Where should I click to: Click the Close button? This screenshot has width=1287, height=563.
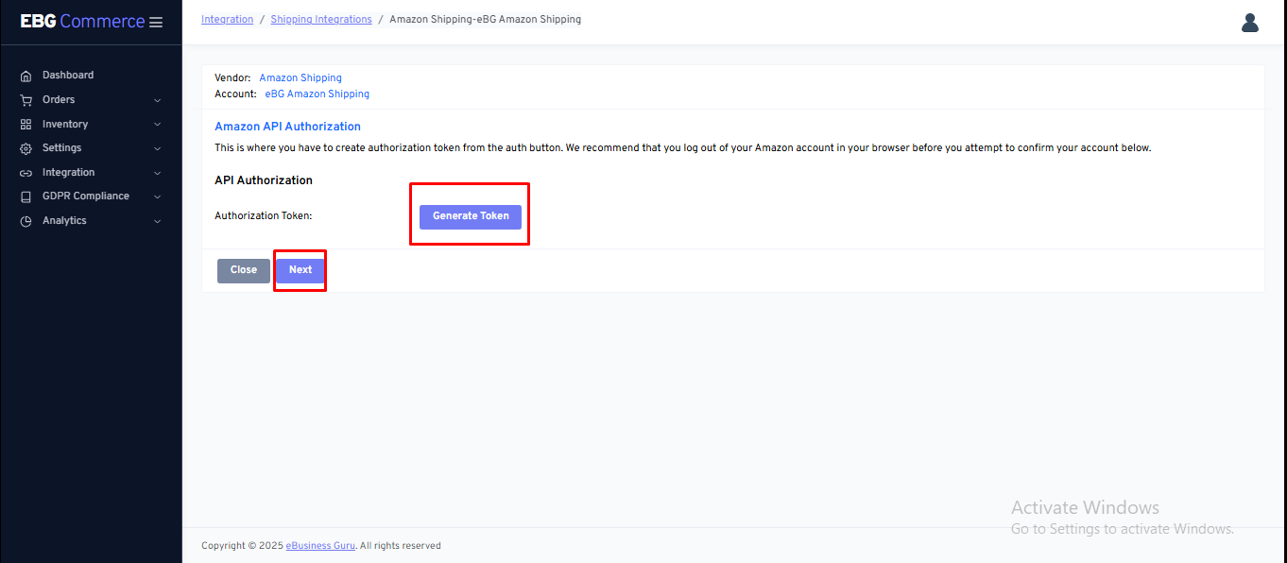[x=244, y=270]
